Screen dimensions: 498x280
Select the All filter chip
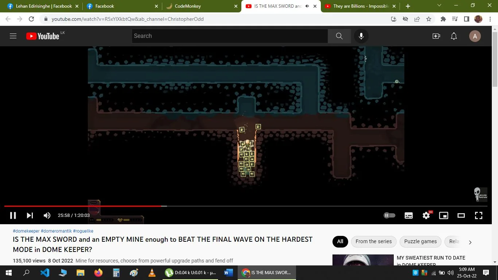pyautogui.click(x=340, y=241)
